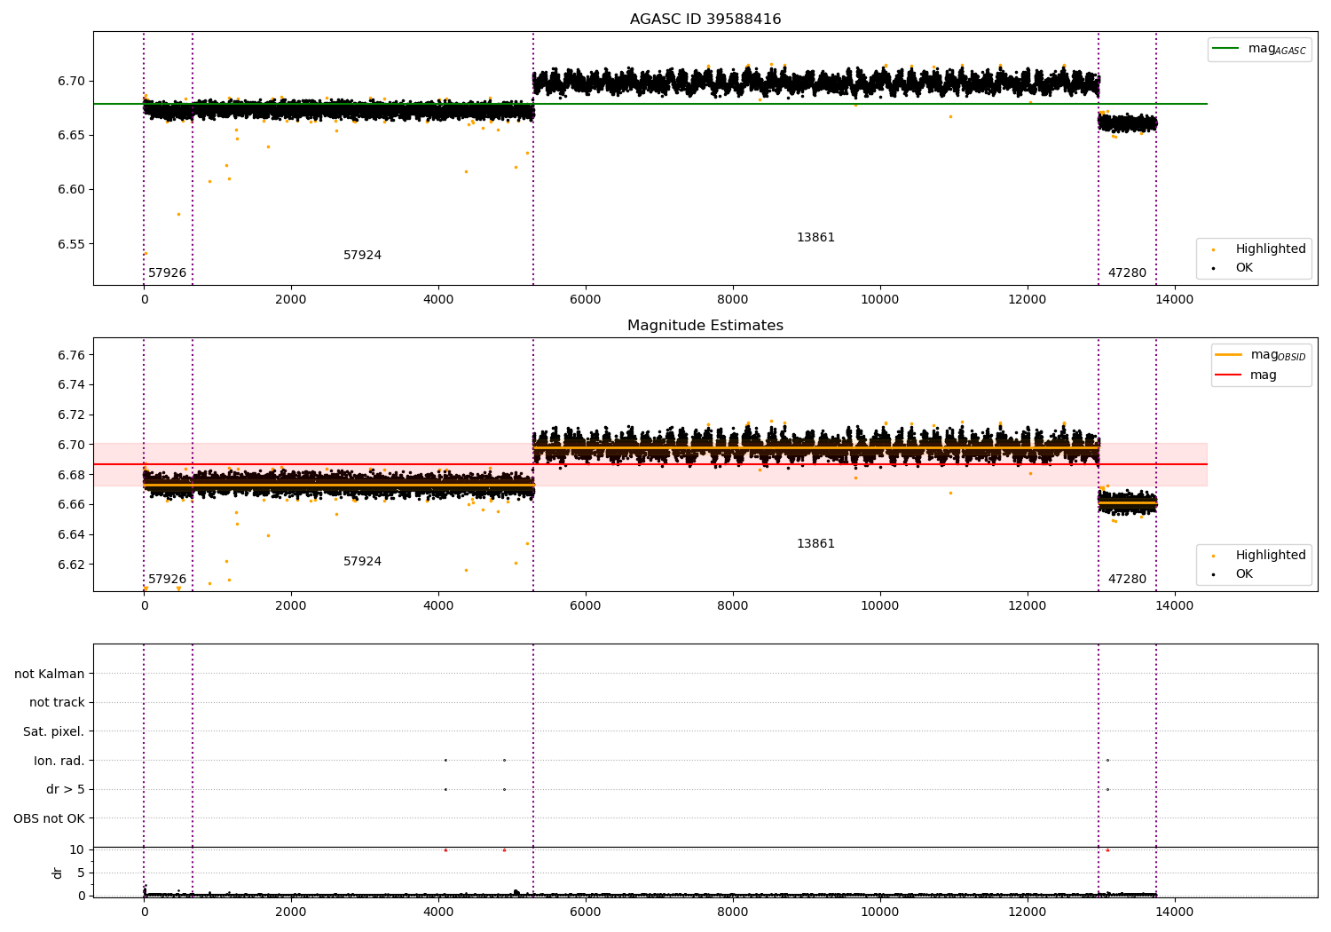Click 'Highlighted' legend entry in Magnitude Estimates plot
1331x932 pixels.
tap(1271, 556)
